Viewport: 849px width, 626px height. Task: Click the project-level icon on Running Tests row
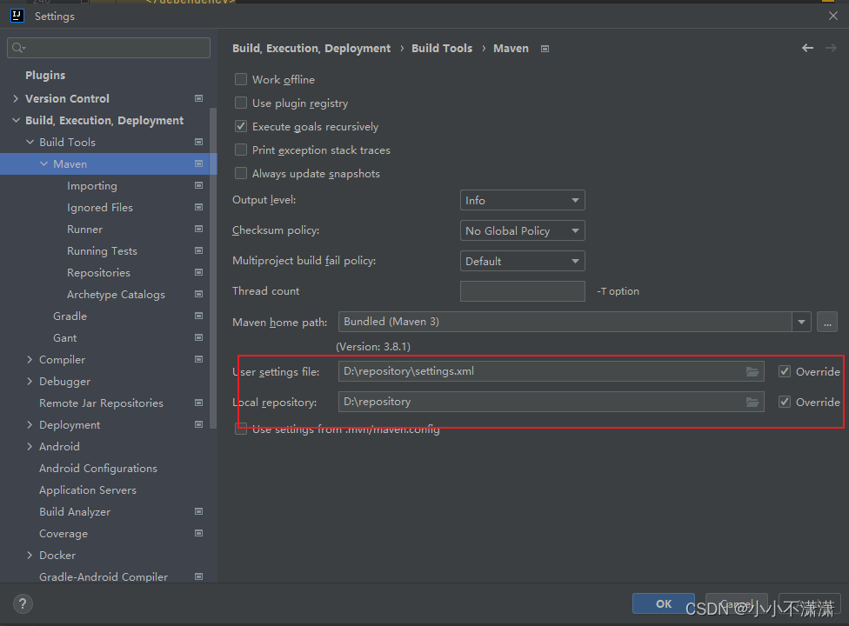tap(198, 250)
